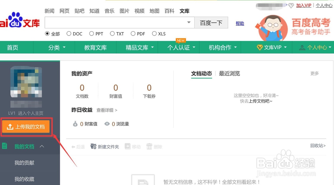The width and height of the screenshot is (334, 185).
Task: Go to 首页 in the green nav
Action: [13, 47]
